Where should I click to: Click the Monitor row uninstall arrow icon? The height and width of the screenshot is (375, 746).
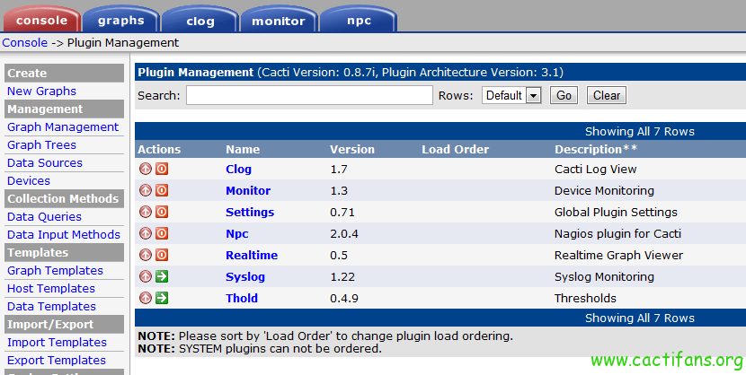146,190
